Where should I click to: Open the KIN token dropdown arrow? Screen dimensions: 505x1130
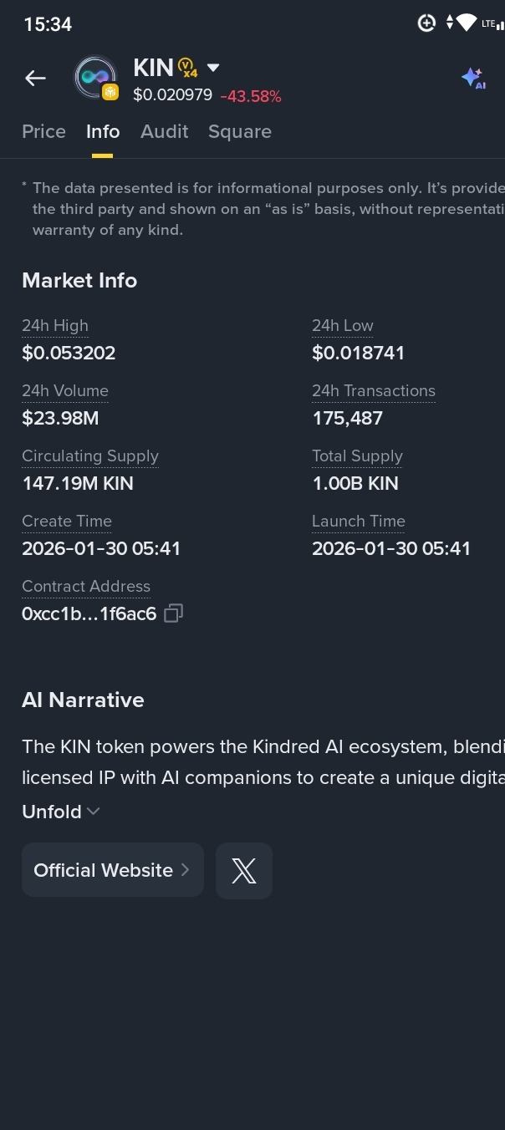[213, 68]
